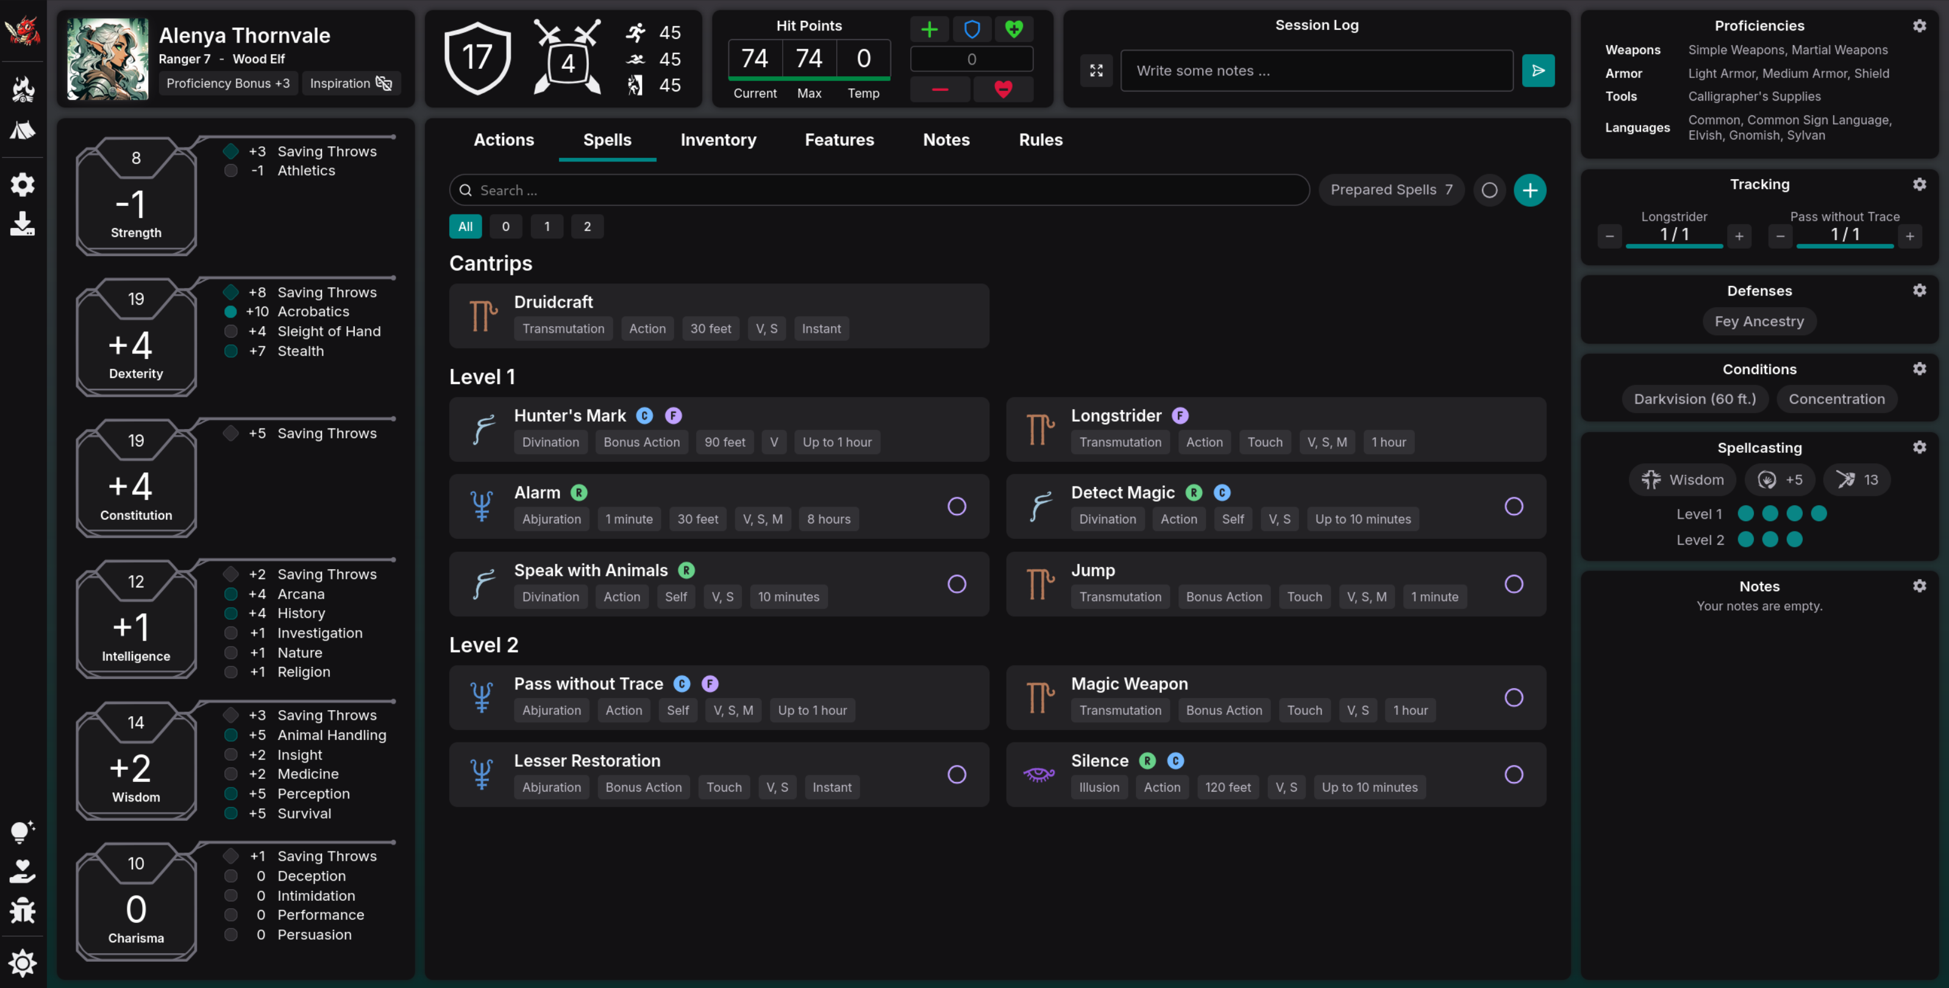The height and width of the screenshot is (988, 1949).
Task: Decrease Pass without Trace tracking count
Action: coord(1780,236)
